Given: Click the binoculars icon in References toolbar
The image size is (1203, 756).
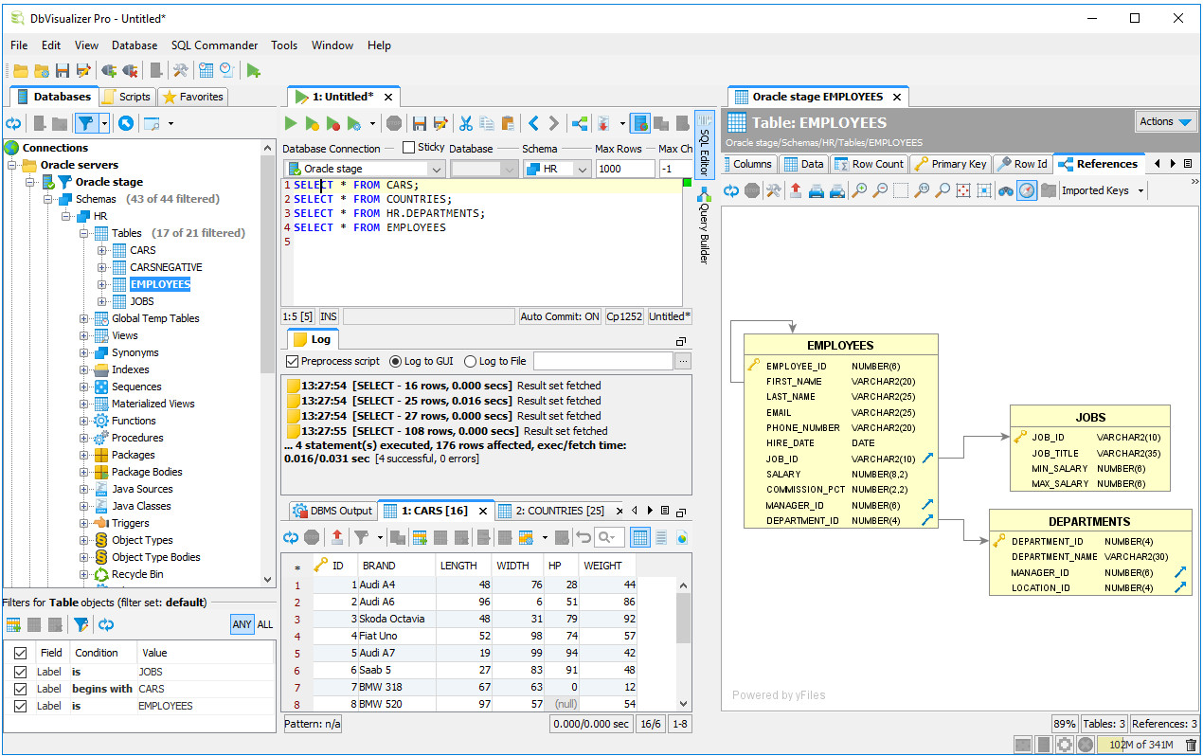Looking at the screenshot, I should [1006, 190].
